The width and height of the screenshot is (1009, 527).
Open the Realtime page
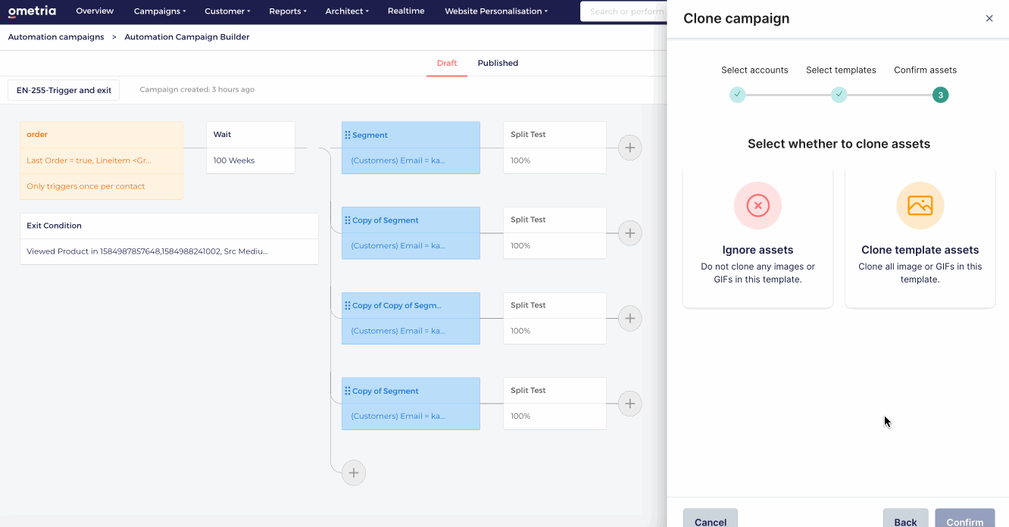[406, 11]
